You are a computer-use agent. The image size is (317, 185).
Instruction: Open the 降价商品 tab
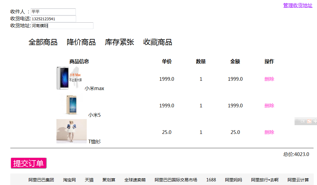coord(81,42)
